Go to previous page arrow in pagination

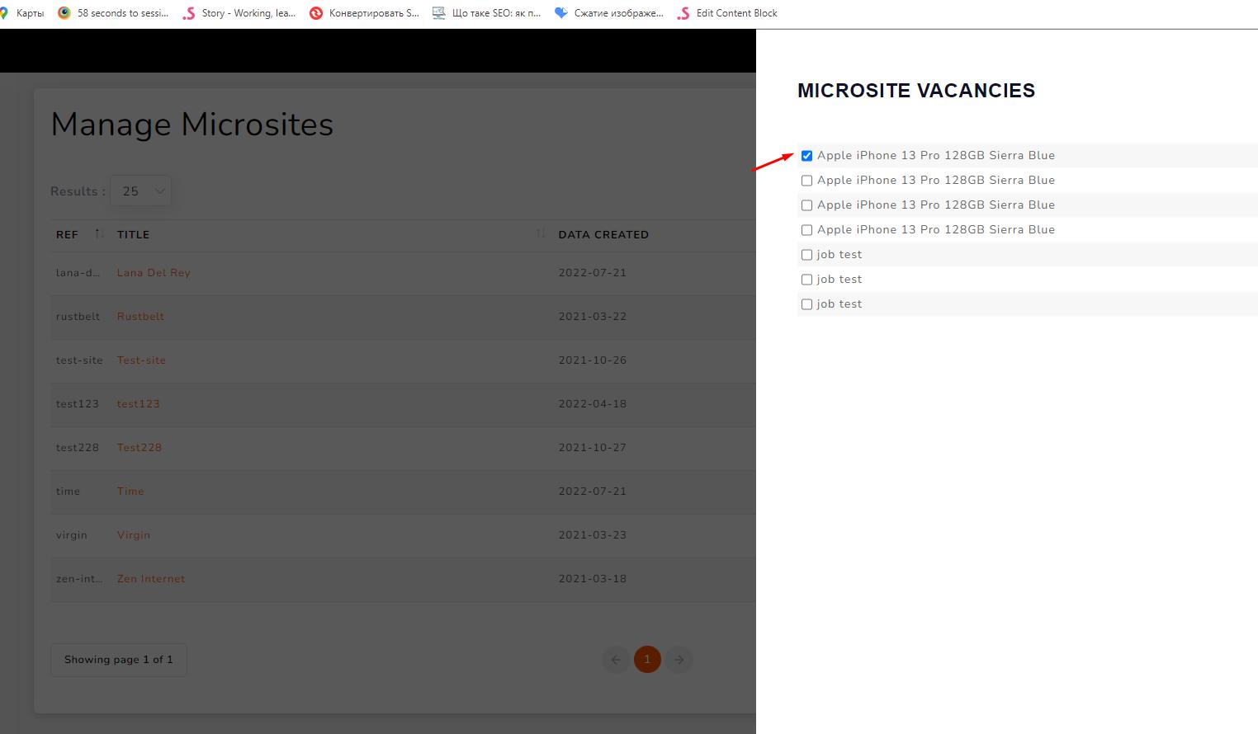(x=616, y=660)
